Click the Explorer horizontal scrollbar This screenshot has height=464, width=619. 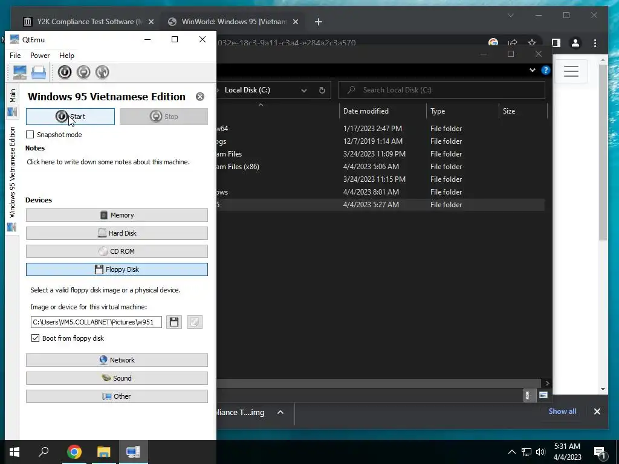click(378, 383)
